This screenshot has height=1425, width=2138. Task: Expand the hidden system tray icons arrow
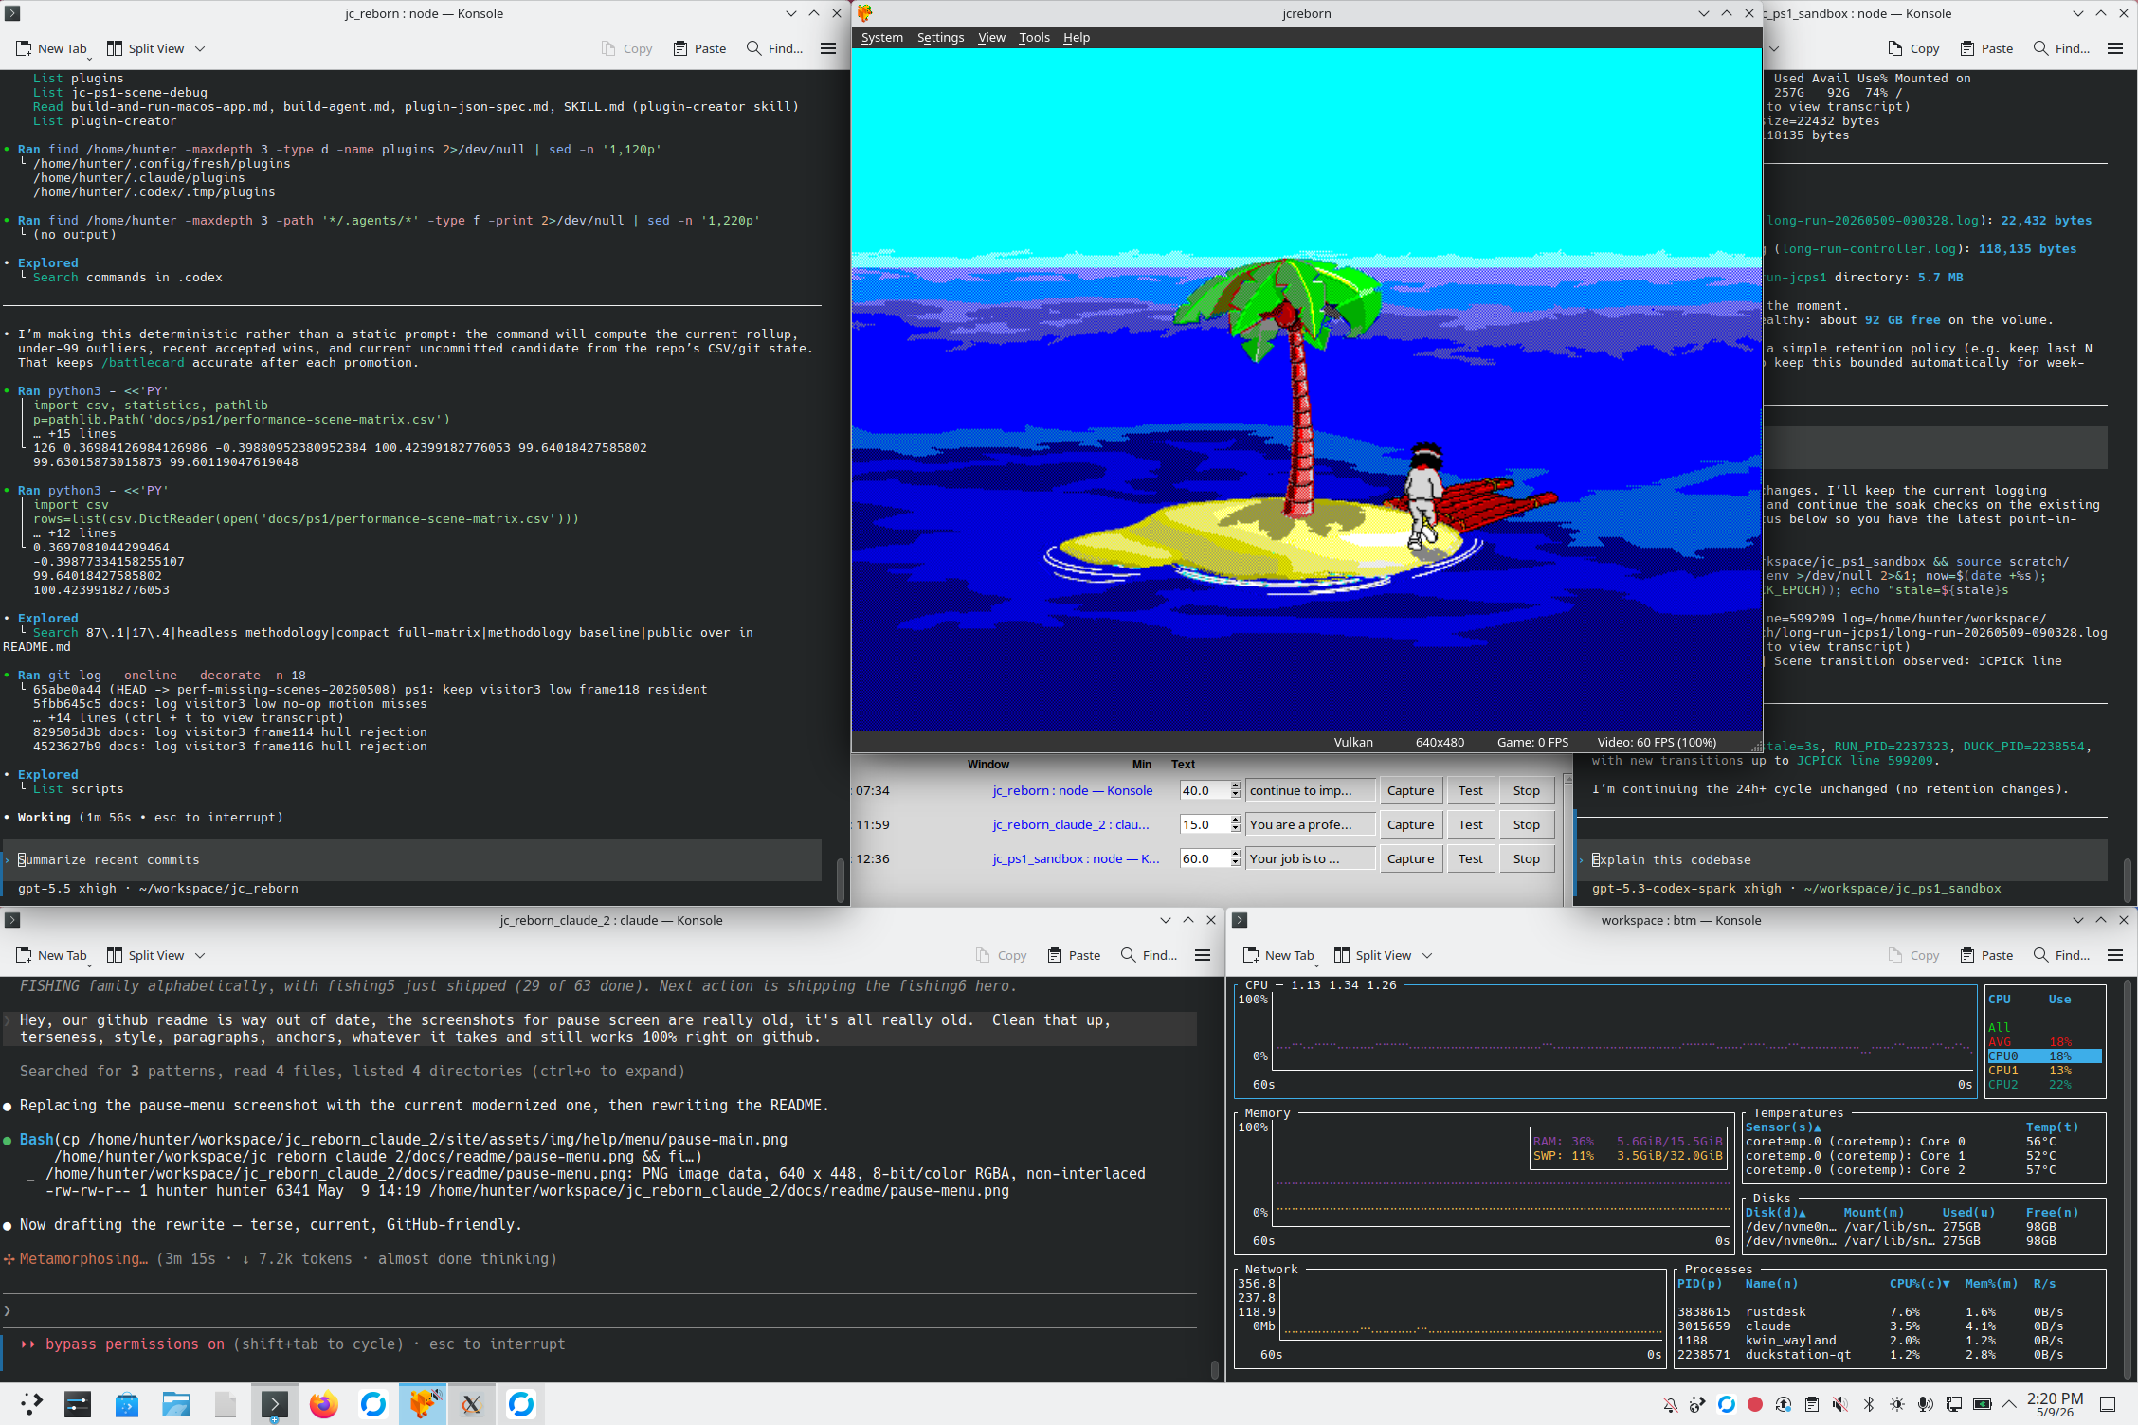2009,1404
